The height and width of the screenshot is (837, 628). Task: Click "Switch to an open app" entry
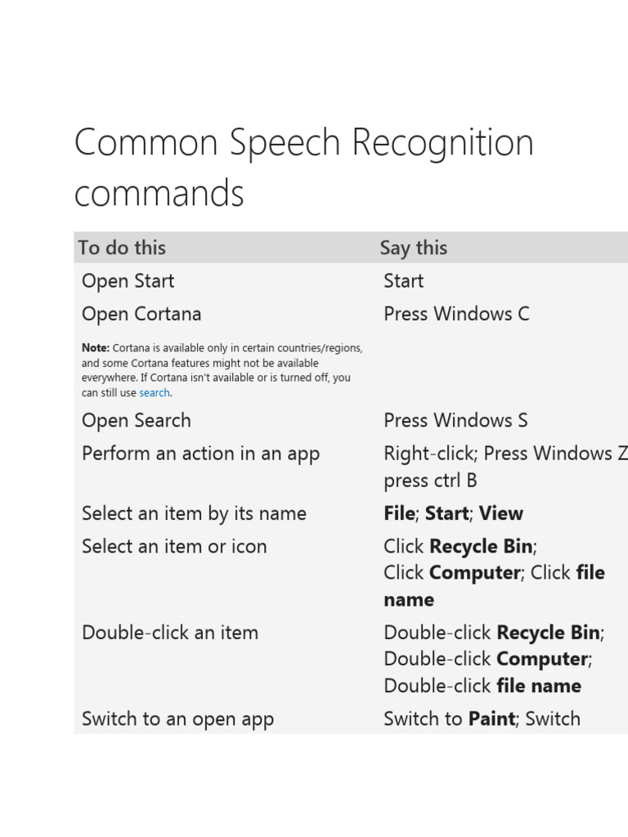(177, 719)
